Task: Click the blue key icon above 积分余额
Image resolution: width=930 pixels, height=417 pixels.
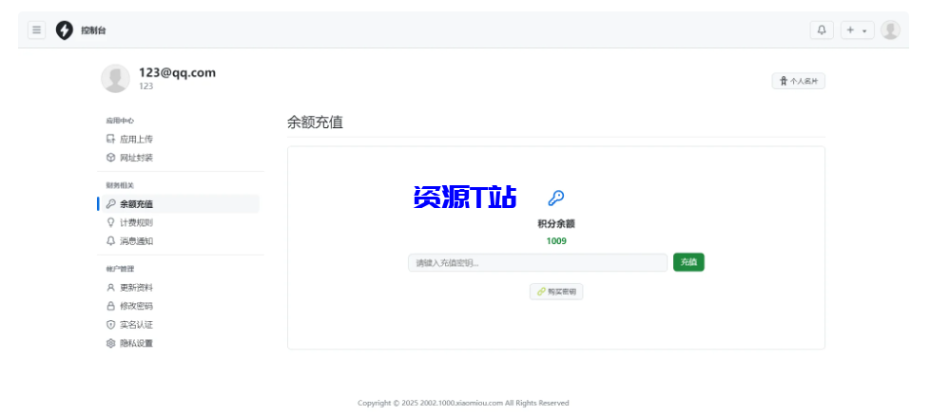Action: [x=555, y=198]
